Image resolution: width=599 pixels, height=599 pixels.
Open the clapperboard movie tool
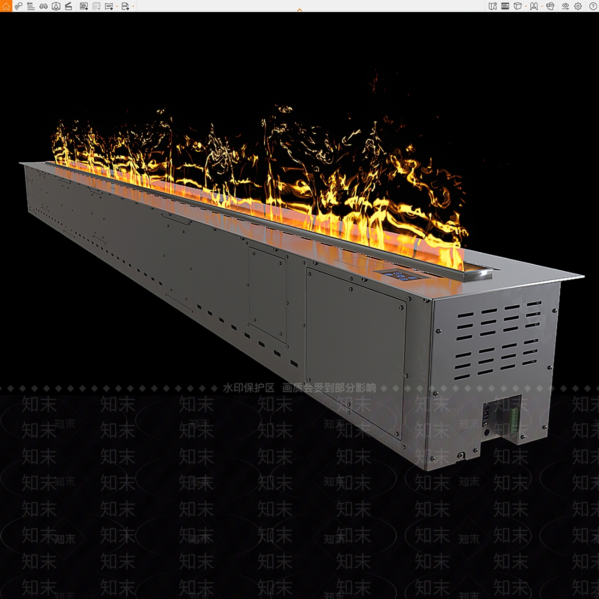[69, 6]
